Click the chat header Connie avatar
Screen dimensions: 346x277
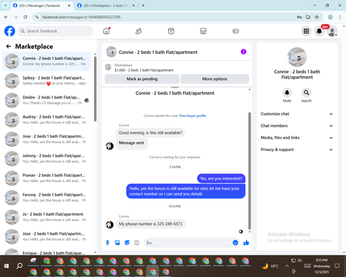pos(111,52)
